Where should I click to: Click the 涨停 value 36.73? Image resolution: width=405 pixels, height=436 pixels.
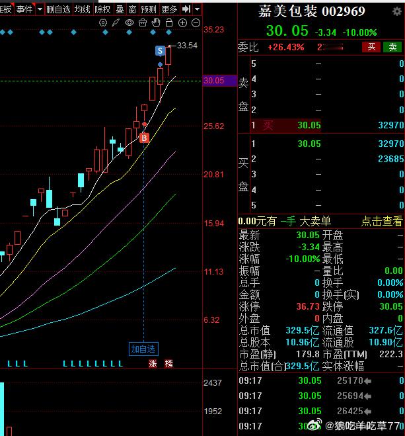coord(308,306)
